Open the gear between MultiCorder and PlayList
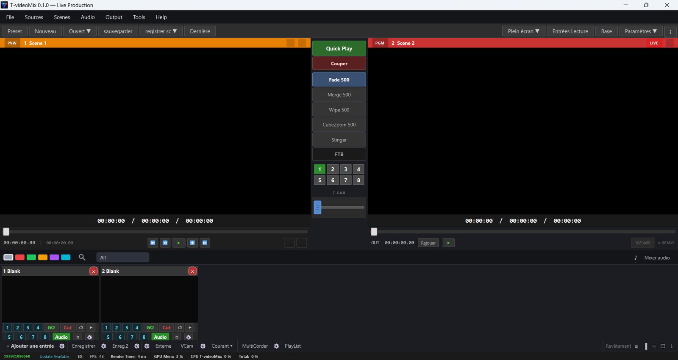Viewport: 678px width, 360px height. pos(276,346)
